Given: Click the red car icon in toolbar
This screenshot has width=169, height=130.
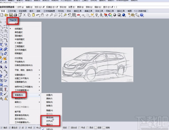Looking at the screenshot, I should [x=78, y=15].
